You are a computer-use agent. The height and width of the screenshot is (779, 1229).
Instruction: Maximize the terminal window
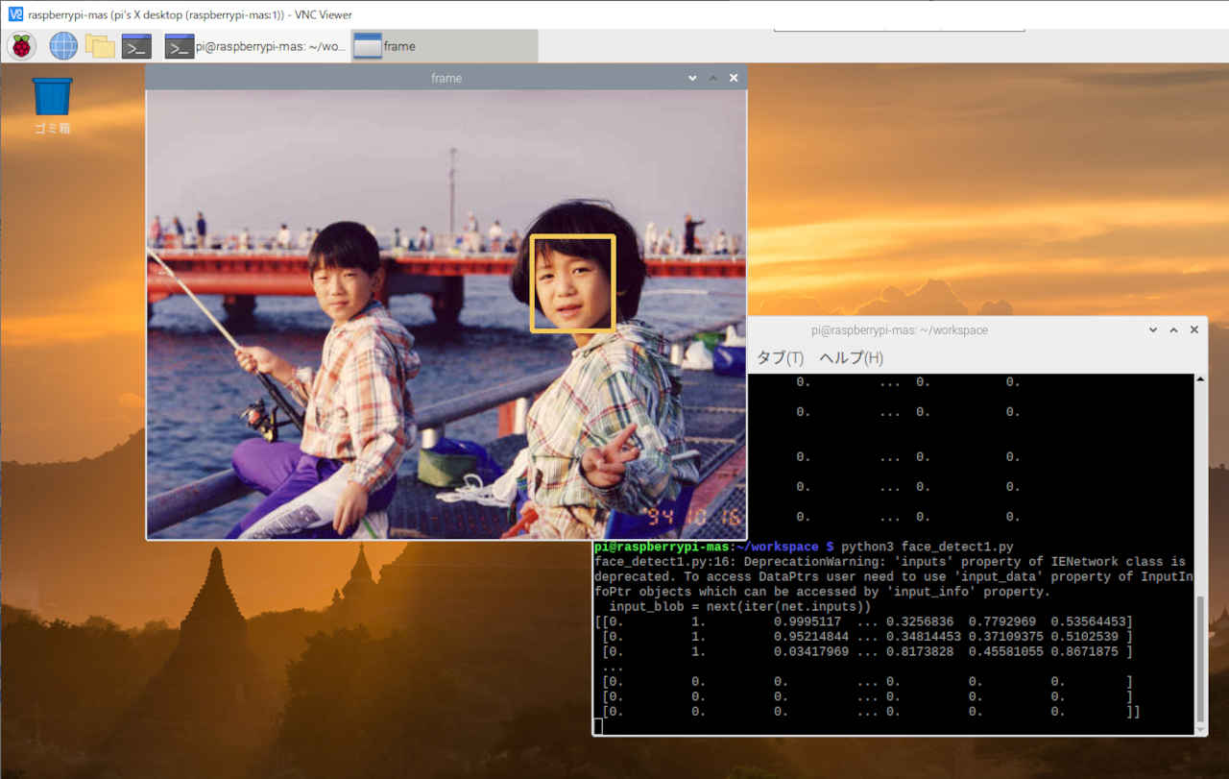[x=1173, y=329]
